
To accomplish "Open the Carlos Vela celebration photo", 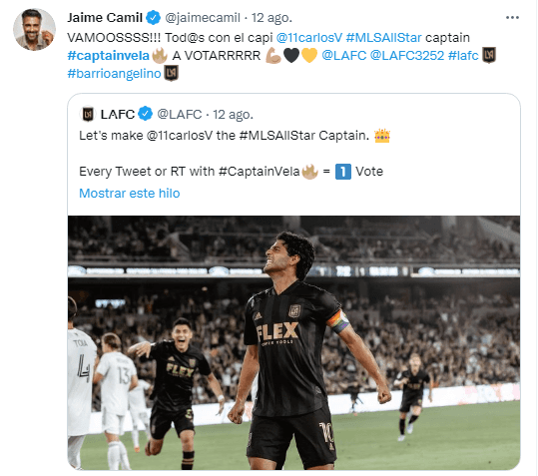I will [293, 342].
